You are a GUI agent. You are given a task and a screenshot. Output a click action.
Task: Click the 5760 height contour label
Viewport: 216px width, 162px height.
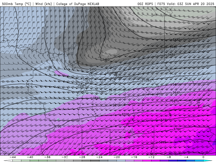click(177, 129)
